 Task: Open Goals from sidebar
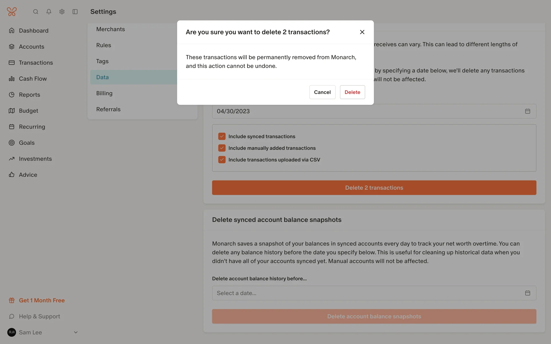(x=27, y=143)
